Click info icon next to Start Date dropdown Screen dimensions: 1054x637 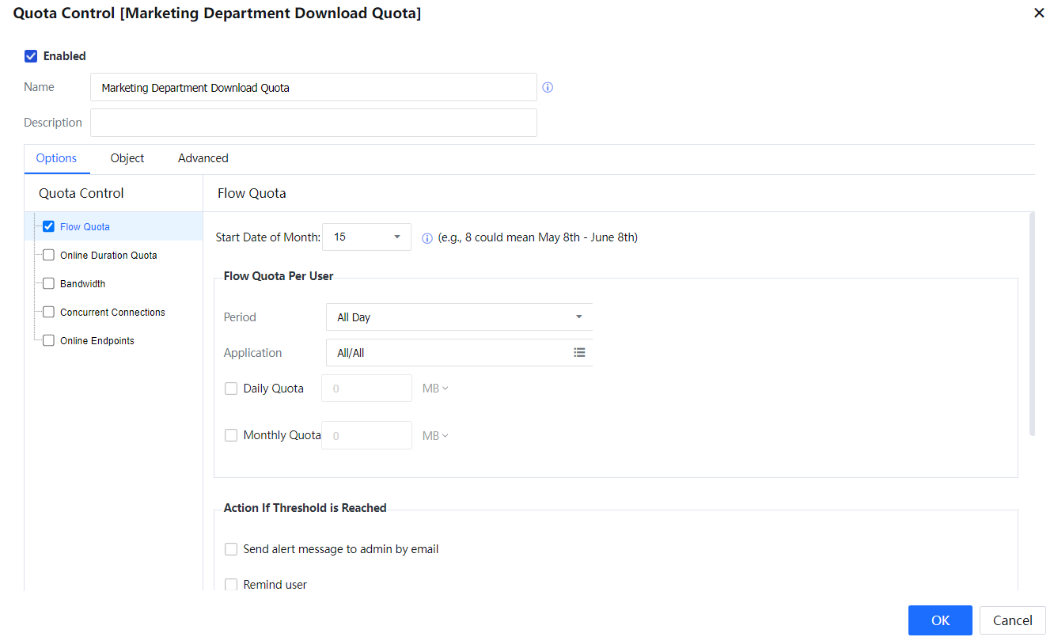427,237
